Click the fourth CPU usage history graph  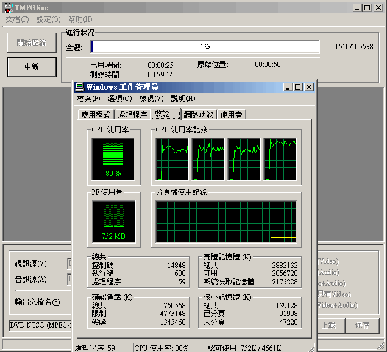point(280,159)
